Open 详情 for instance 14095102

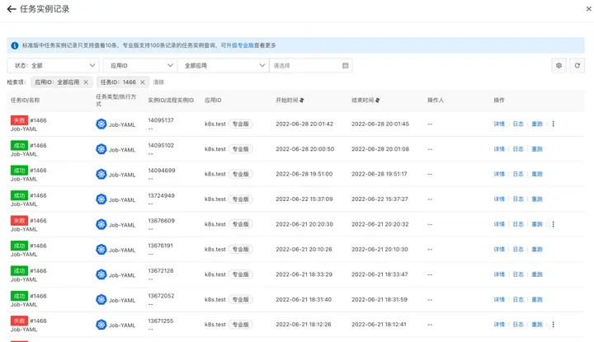click(x=499, y=149)
